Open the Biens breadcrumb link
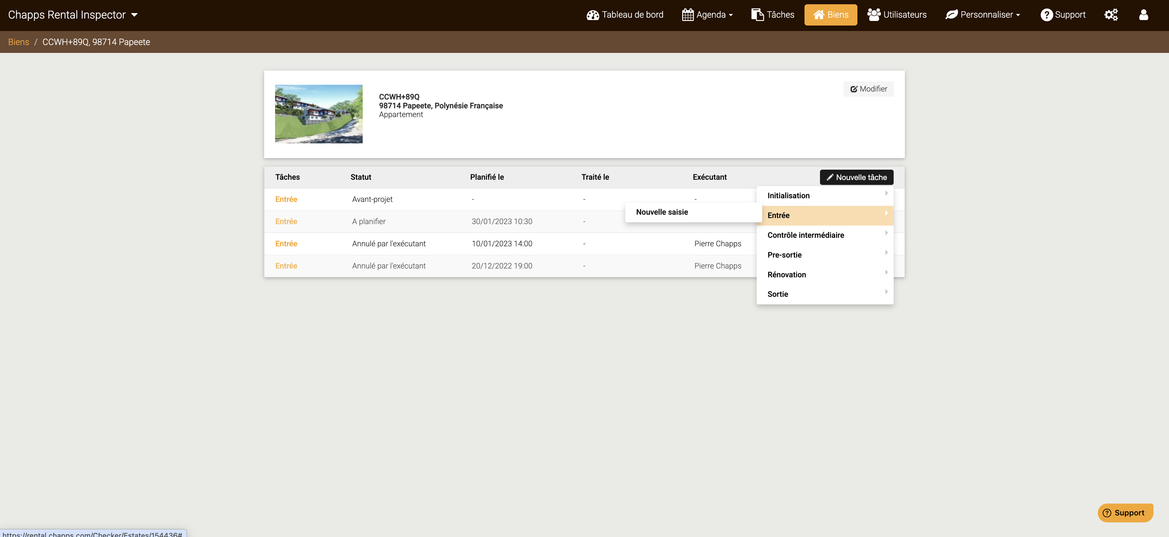The width and height of the screenshot is (1169, 537). (x=19, y=42)
